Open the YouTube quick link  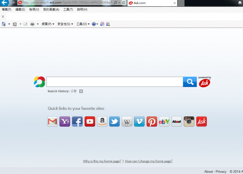pos(90,121)
